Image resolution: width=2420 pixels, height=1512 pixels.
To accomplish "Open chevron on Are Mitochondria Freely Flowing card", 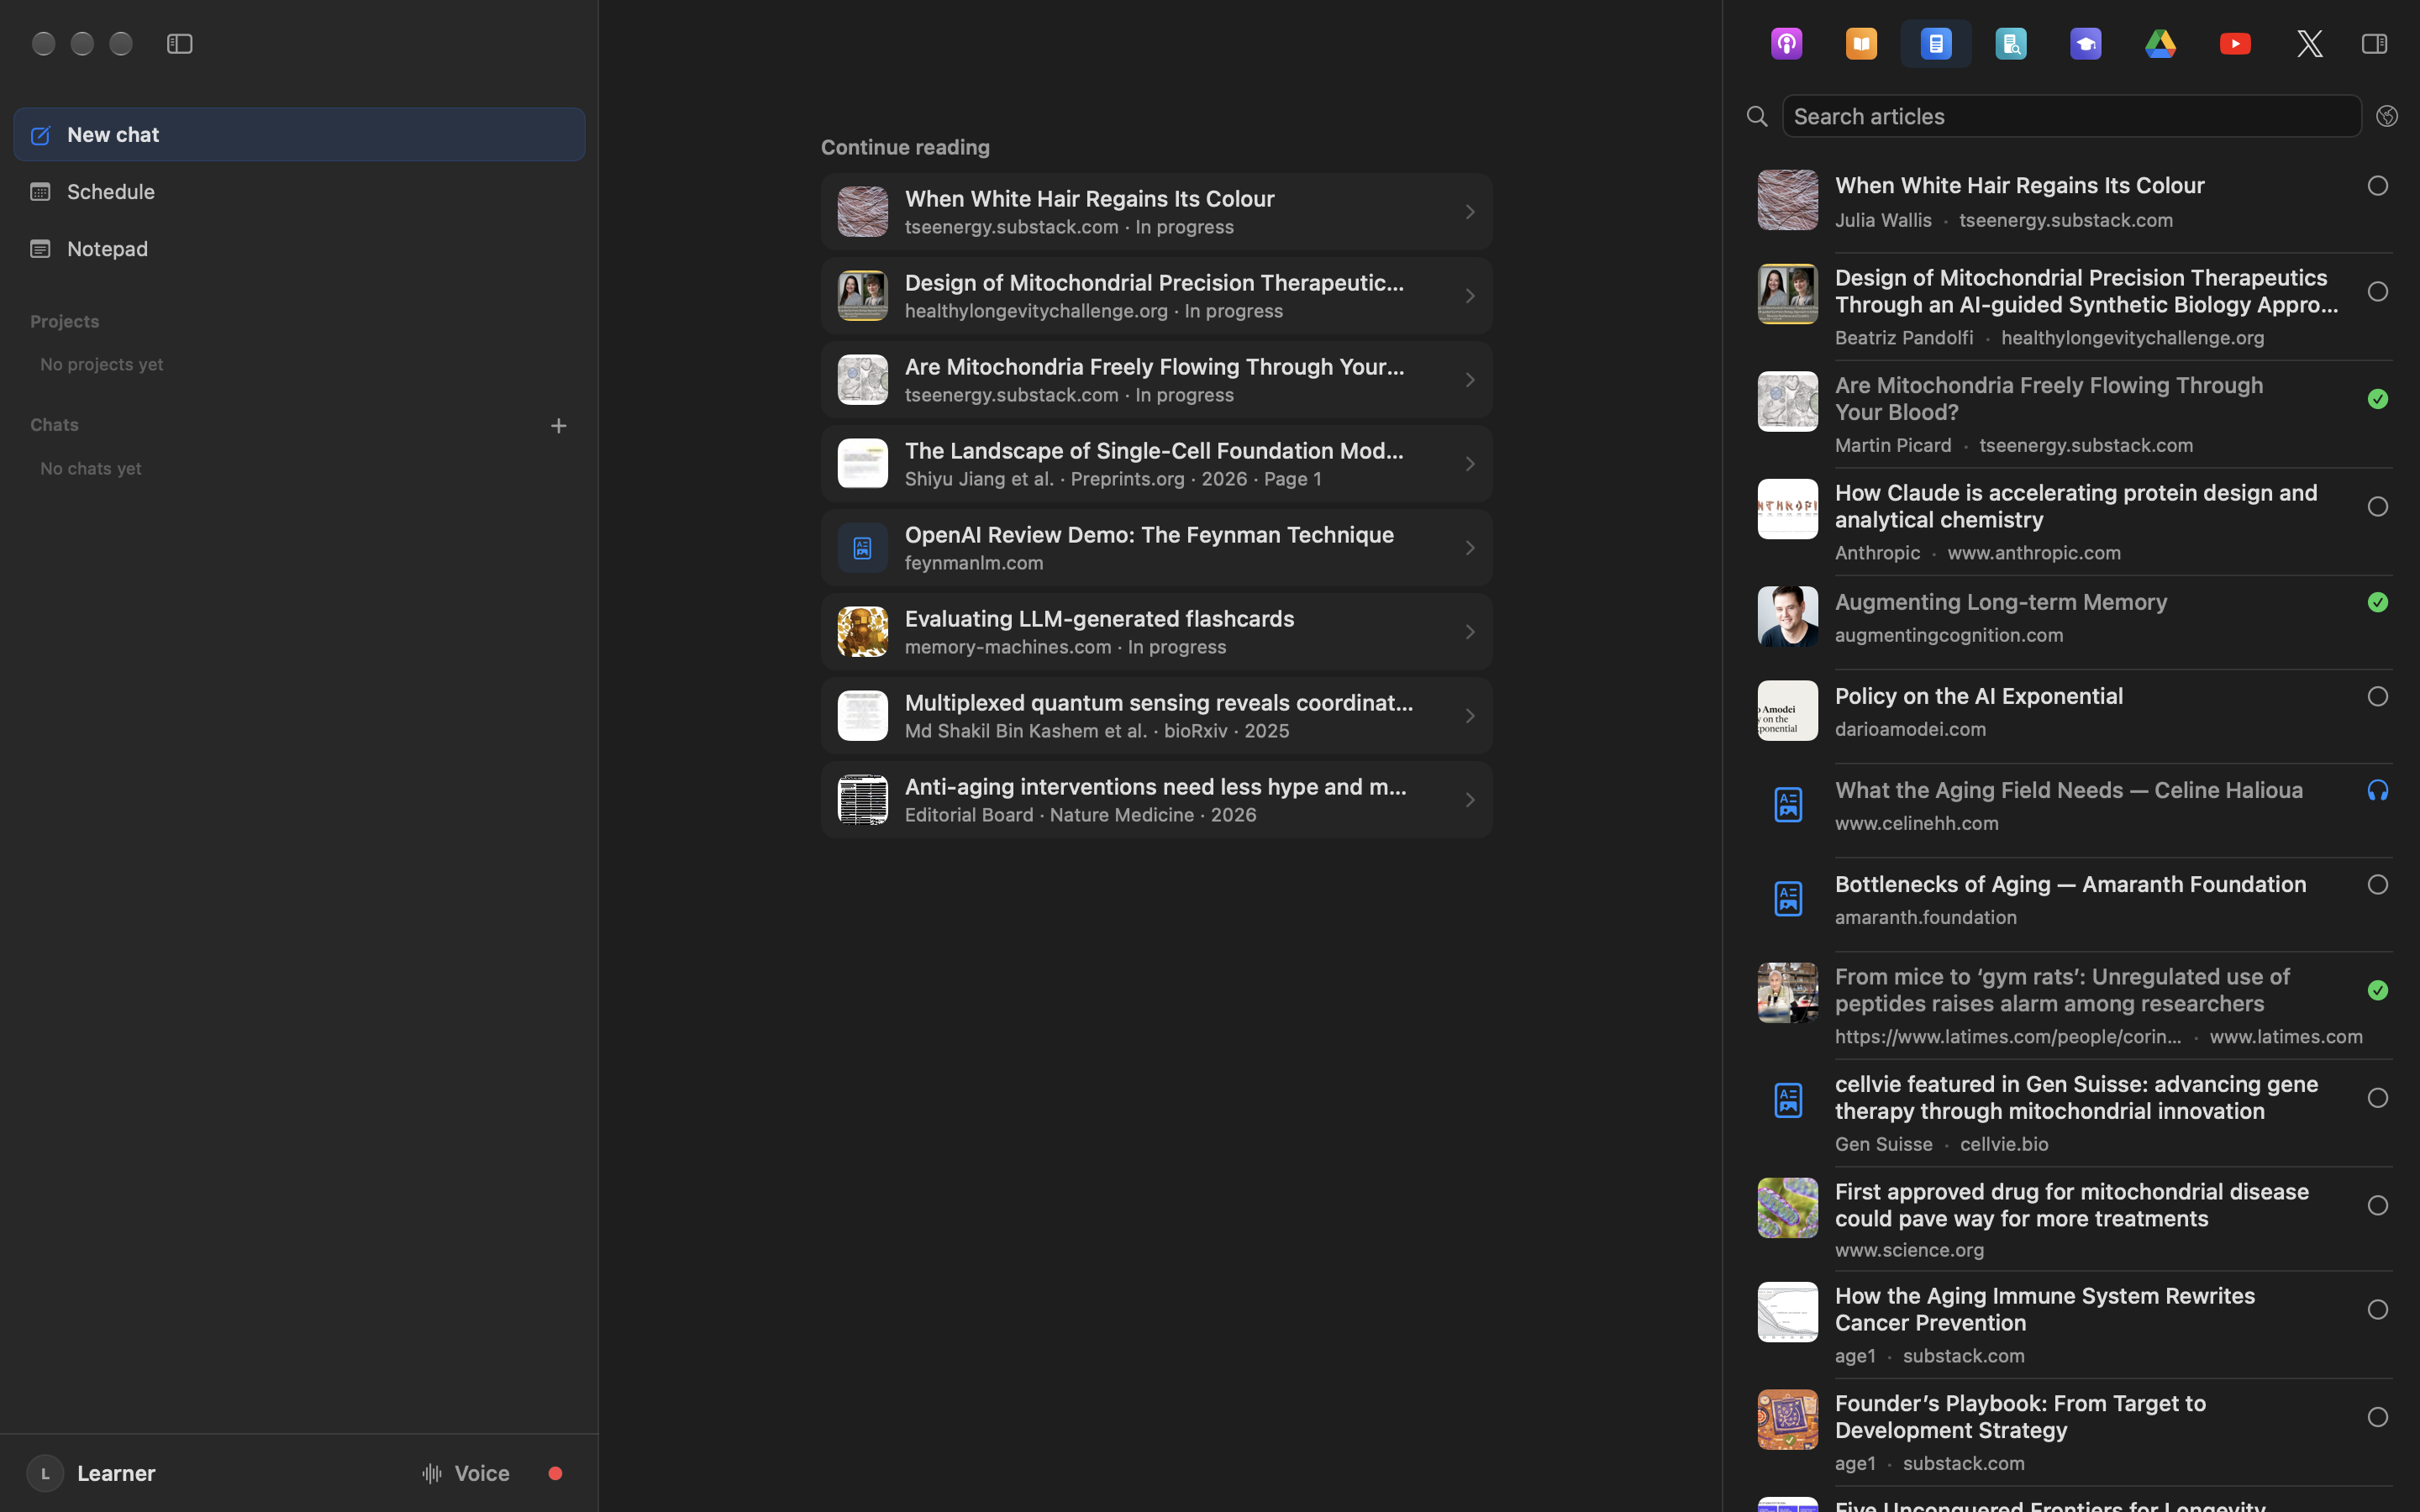I will coord(1469,380).
